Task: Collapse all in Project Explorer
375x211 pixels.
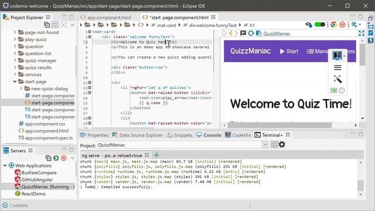Action: click(x=47, y=25)
